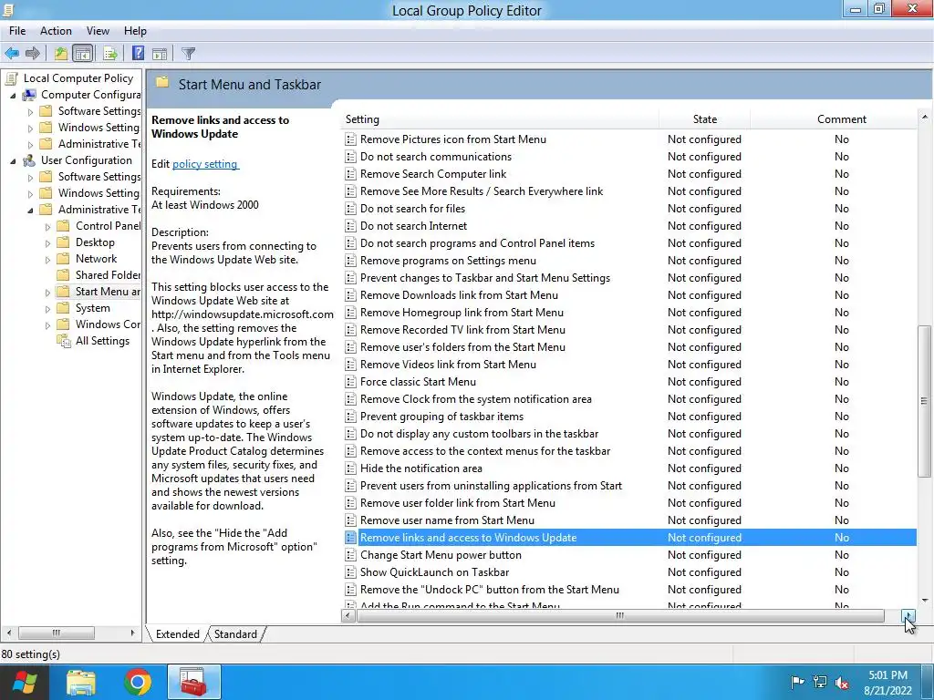
Task: Click policy icon beside Change Start Menu power button
Action: [x=351, y=555]
